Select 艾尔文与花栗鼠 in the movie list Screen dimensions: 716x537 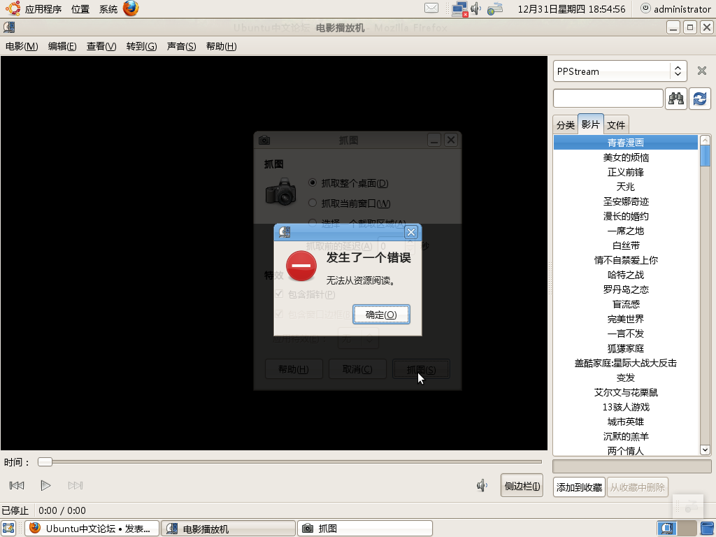[x=626, y=392]
